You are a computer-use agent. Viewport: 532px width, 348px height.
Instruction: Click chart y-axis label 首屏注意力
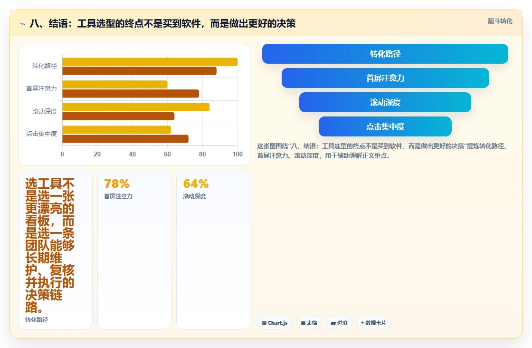41,88
